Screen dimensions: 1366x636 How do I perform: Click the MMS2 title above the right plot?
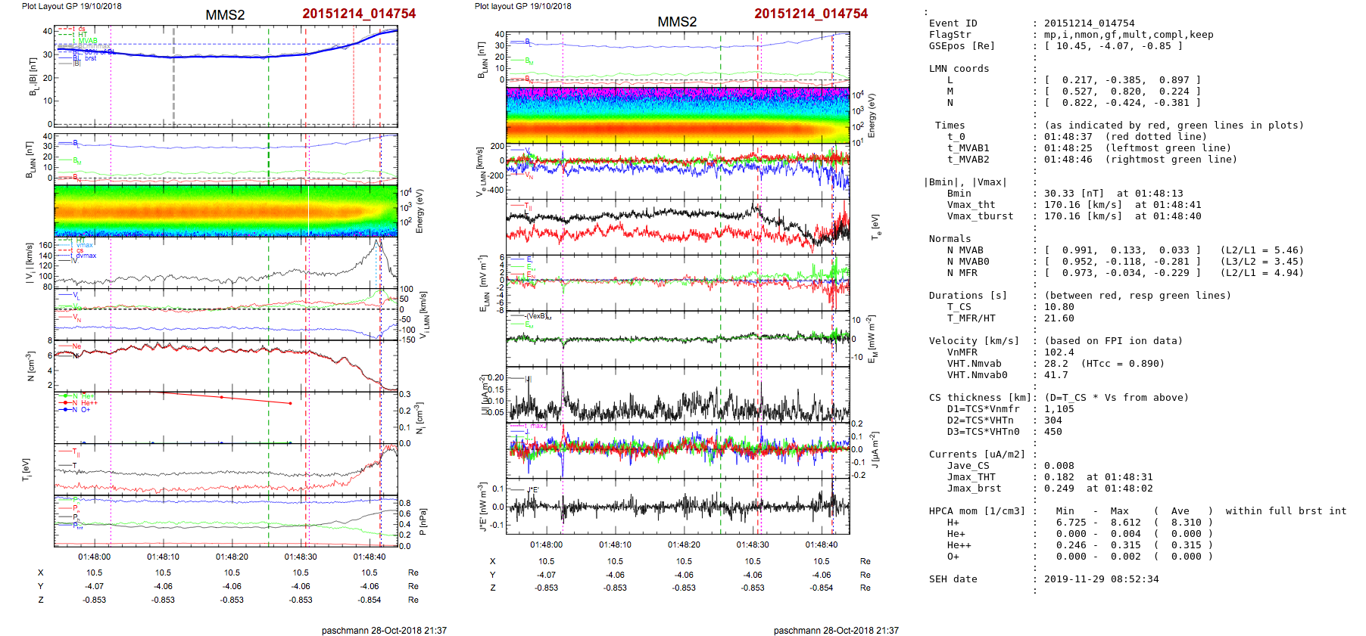pos(677,22)
